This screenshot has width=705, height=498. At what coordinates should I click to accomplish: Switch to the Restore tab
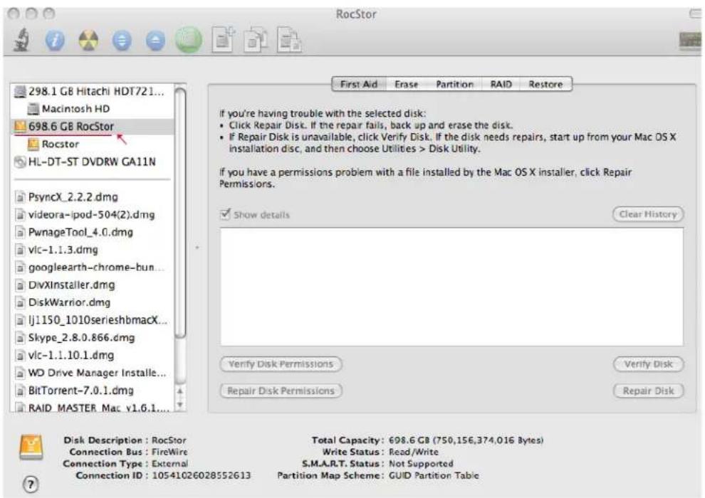pyautogui.click(x=545, y=85)
